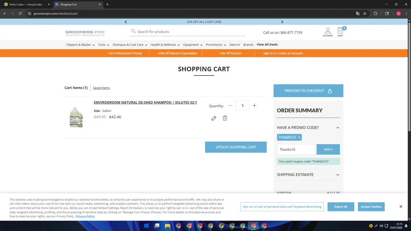411x231 pixels.
Task: Open File Explorer from taskbar
Action: click(x=168, y=226)
